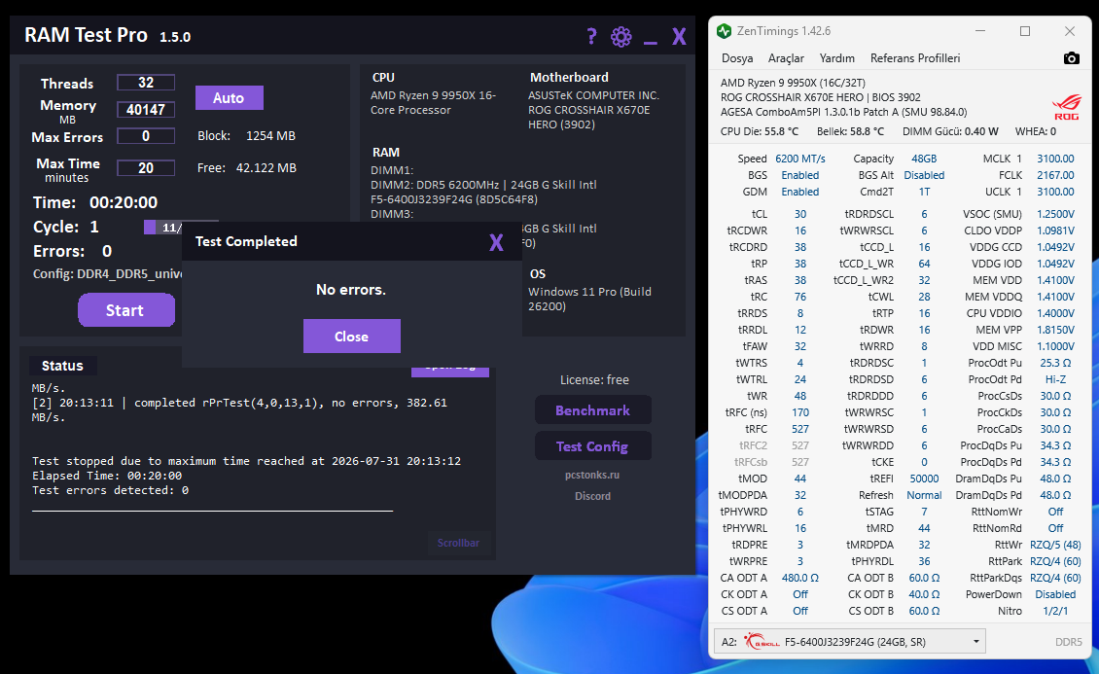This screenshot has width=1099, height=674.
Task: Minimize the ZenTimings window
Action: [979, 31]
